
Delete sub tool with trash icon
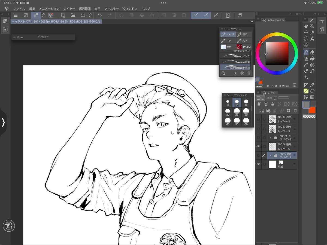coord(249,73)
